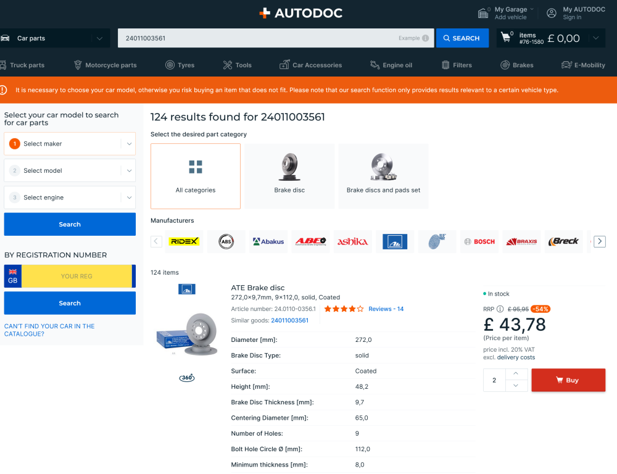
Task: Select the BOSCH manufacturer logo
Action: 479,241
